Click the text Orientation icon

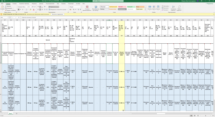tap(45, 7)
